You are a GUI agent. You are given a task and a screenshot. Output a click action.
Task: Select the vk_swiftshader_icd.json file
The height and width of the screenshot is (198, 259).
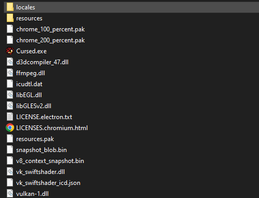tap(48, 183)
